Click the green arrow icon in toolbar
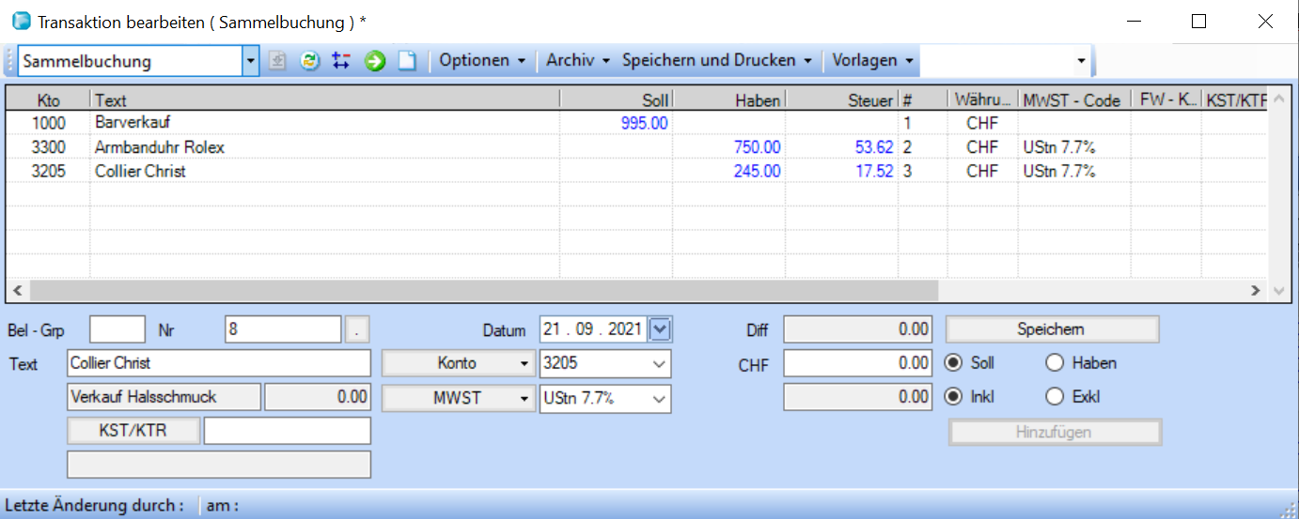Image resolution: width=1299 pixels, height=519 pixels. [375, 61]
